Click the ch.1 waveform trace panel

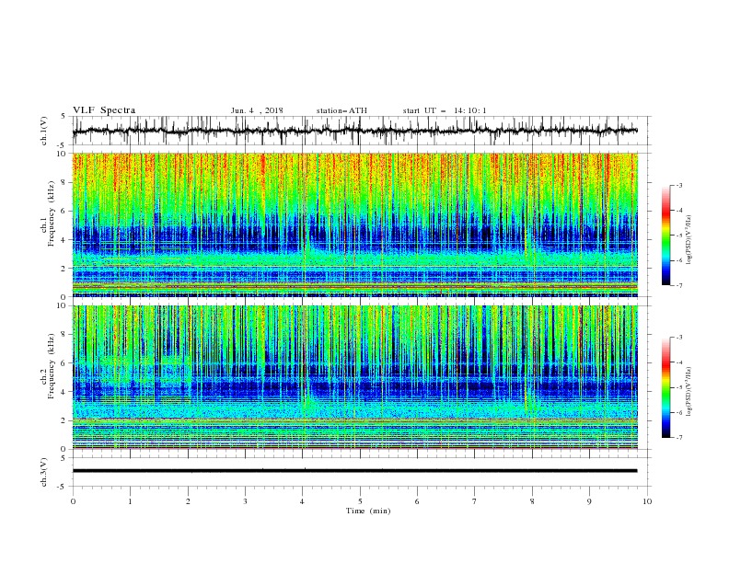click(362, 131)
